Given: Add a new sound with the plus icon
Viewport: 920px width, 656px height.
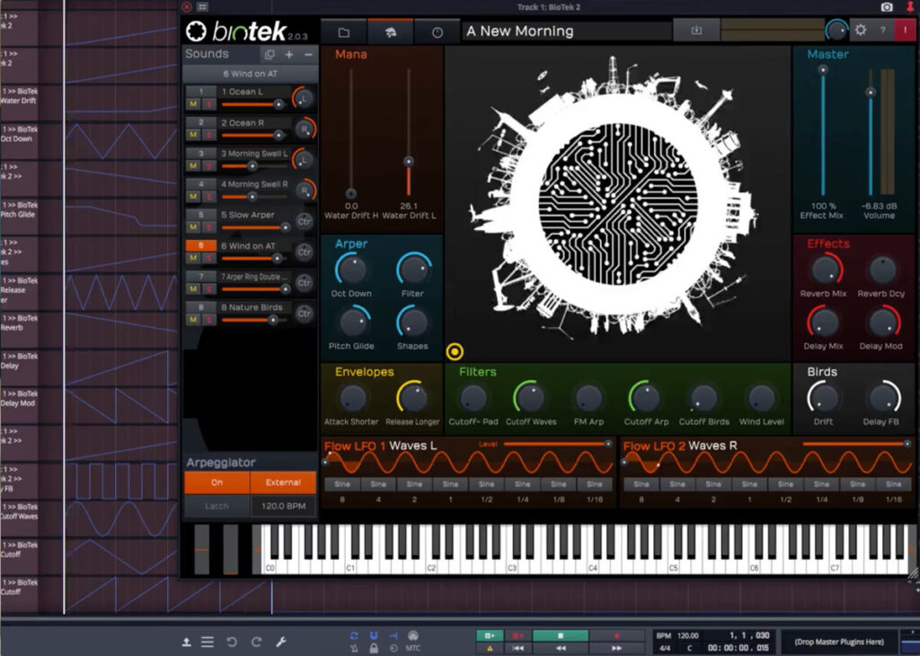Looking at the screenshot, I should [288, 54].
